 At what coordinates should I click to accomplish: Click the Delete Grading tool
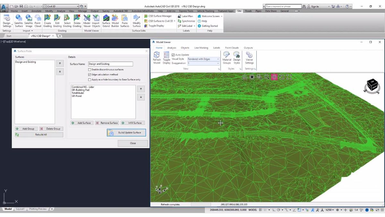77,21
